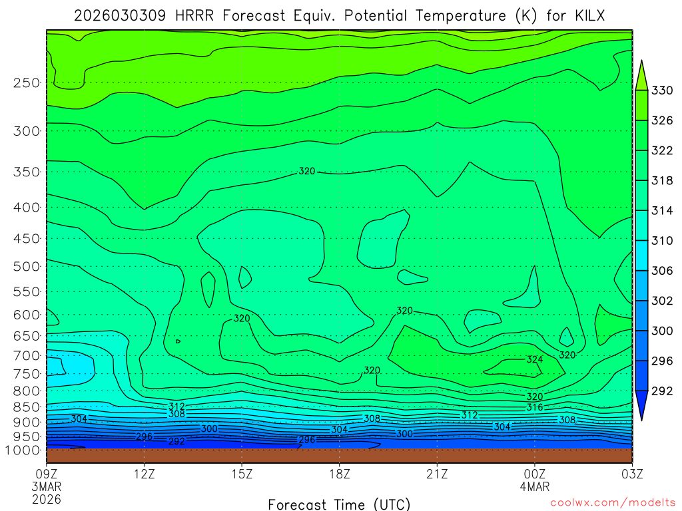Click the colorbar segment between 326 and 330
Screen dimensions: 682x511
click(641, 105)
